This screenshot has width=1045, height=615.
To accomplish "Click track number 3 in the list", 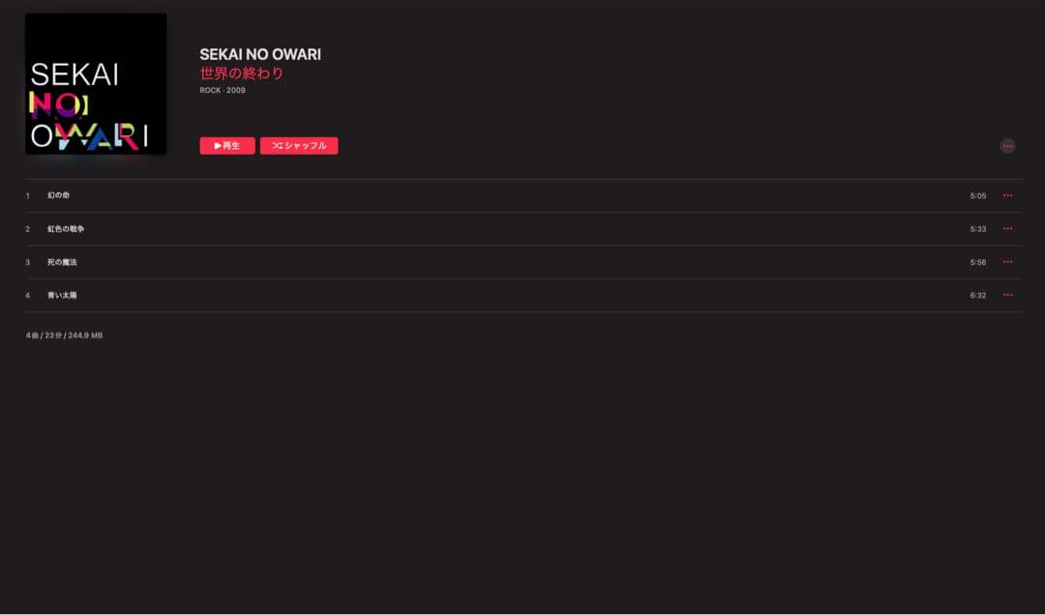I will pos(28,262).
